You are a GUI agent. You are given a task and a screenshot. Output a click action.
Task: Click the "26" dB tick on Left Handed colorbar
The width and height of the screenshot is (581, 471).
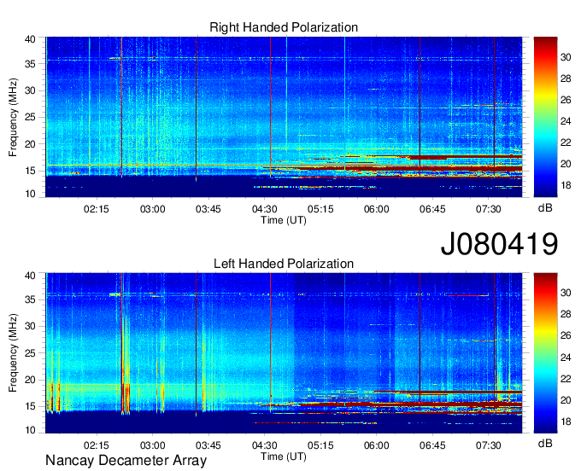click(566, 335)
